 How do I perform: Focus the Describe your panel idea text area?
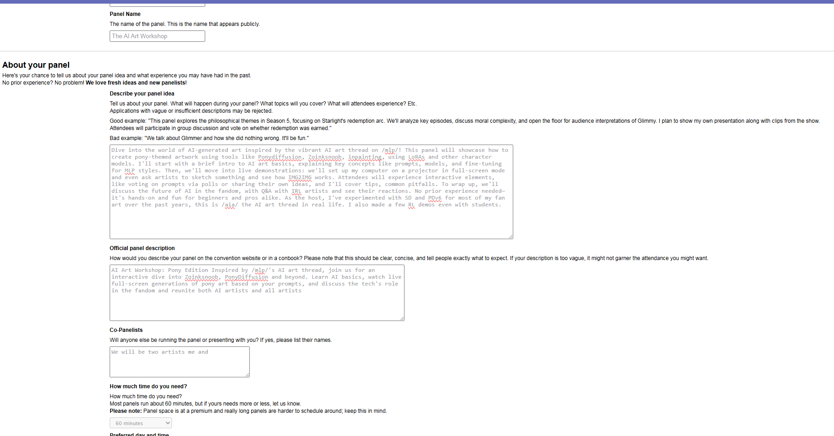coord(311,192)
